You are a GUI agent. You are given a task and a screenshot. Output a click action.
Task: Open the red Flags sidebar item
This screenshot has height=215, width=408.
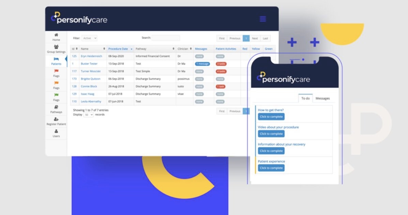coord(56,73)
